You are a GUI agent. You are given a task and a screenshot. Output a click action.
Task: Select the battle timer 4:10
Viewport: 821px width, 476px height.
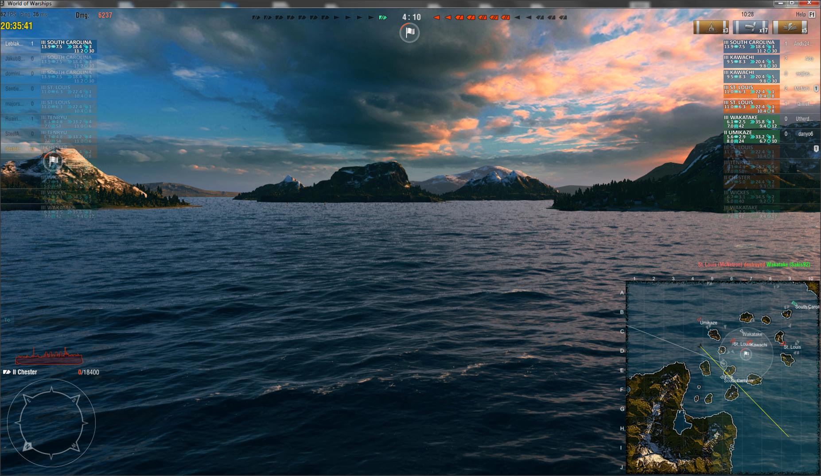point(411,17)
